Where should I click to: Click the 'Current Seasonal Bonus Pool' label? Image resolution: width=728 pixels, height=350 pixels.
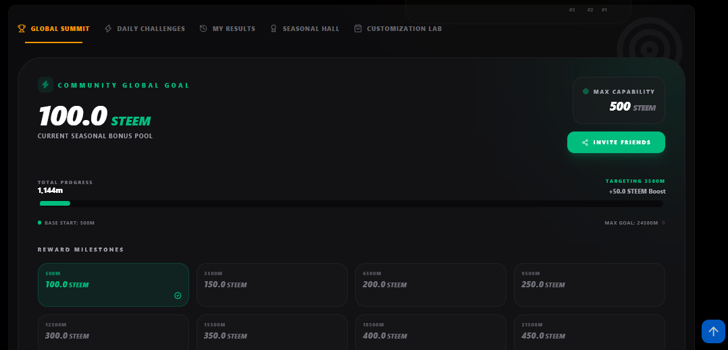[95, 136]
